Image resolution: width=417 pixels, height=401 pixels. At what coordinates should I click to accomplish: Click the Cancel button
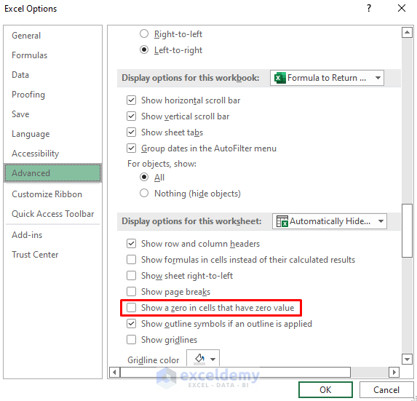(x=386, y=389)
